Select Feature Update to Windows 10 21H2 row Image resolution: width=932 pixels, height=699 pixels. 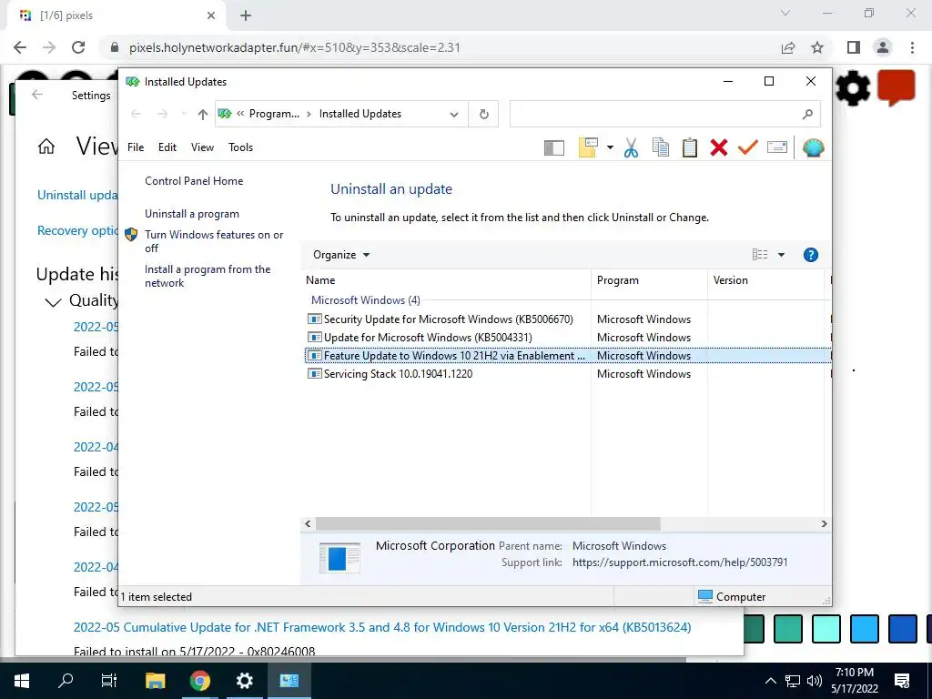click(x=568, y=356)
